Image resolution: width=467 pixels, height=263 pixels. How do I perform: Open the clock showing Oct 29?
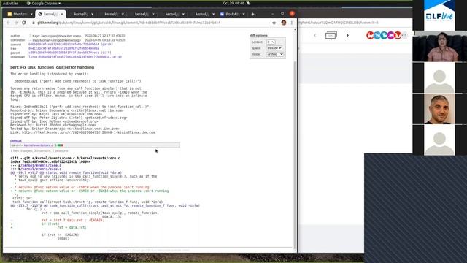(233, 3)
